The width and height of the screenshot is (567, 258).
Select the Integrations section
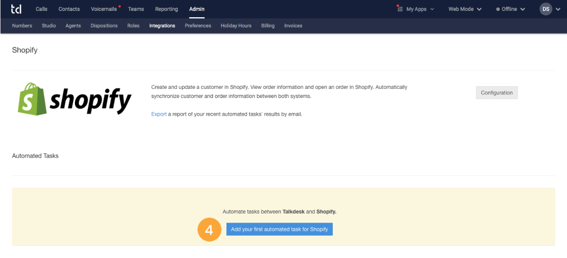pyautogui.click(x=162, y=26)
